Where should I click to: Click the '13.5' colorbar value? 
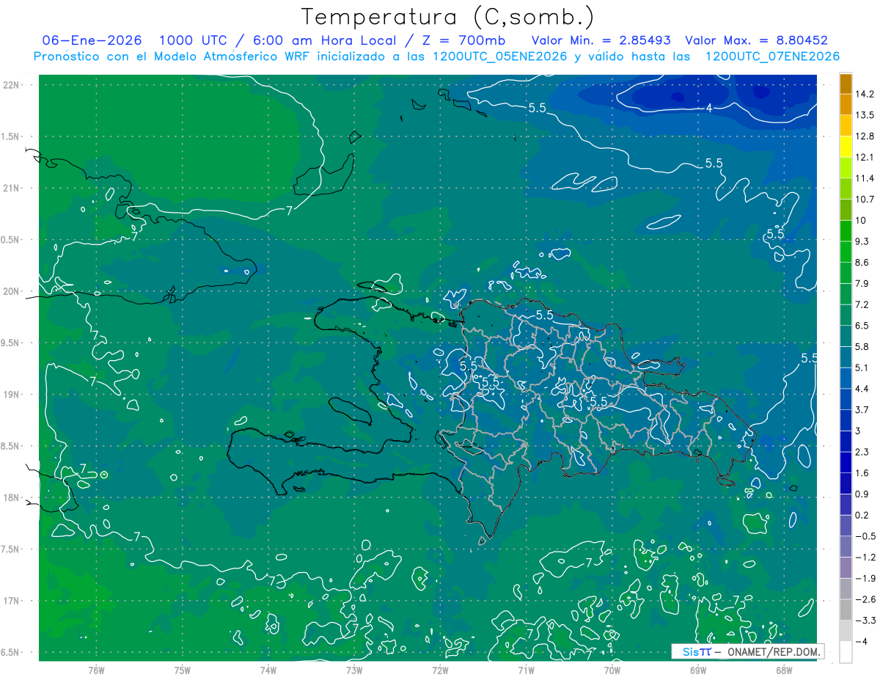[865, 115]
